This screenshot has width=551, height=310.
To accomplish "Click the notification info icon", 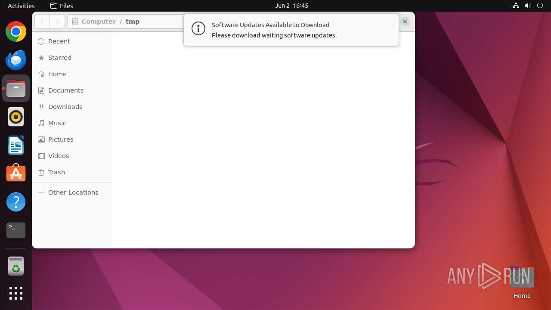I will [198, 29].
